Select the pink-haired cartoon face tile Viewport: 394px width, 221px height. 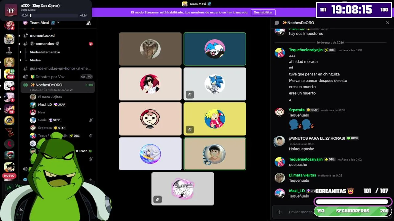click(150, 119)
